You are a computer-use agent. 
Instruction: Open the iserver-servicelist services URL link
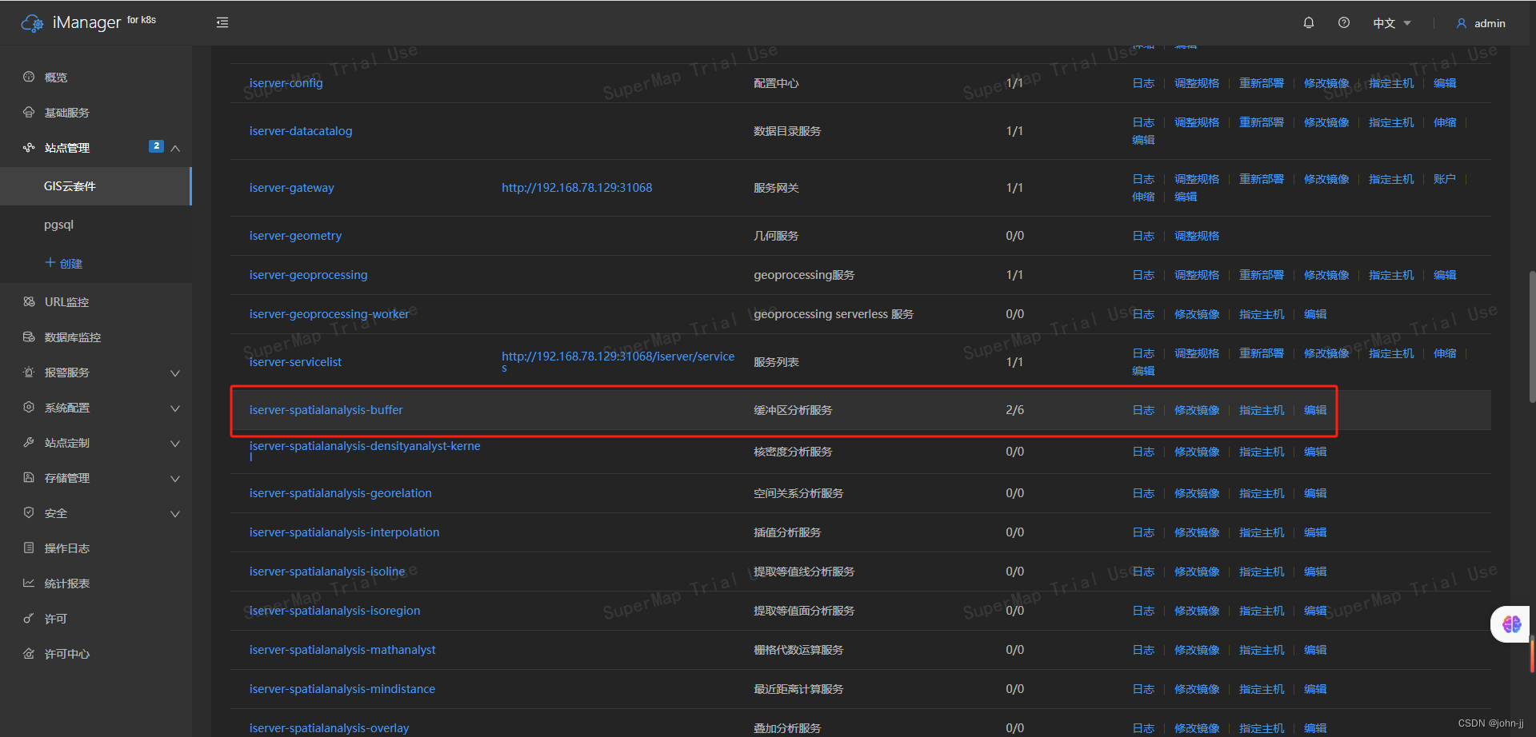[x=618, y=361]
